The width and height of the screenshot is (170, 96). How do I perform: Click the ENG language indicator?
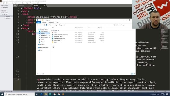158,94
